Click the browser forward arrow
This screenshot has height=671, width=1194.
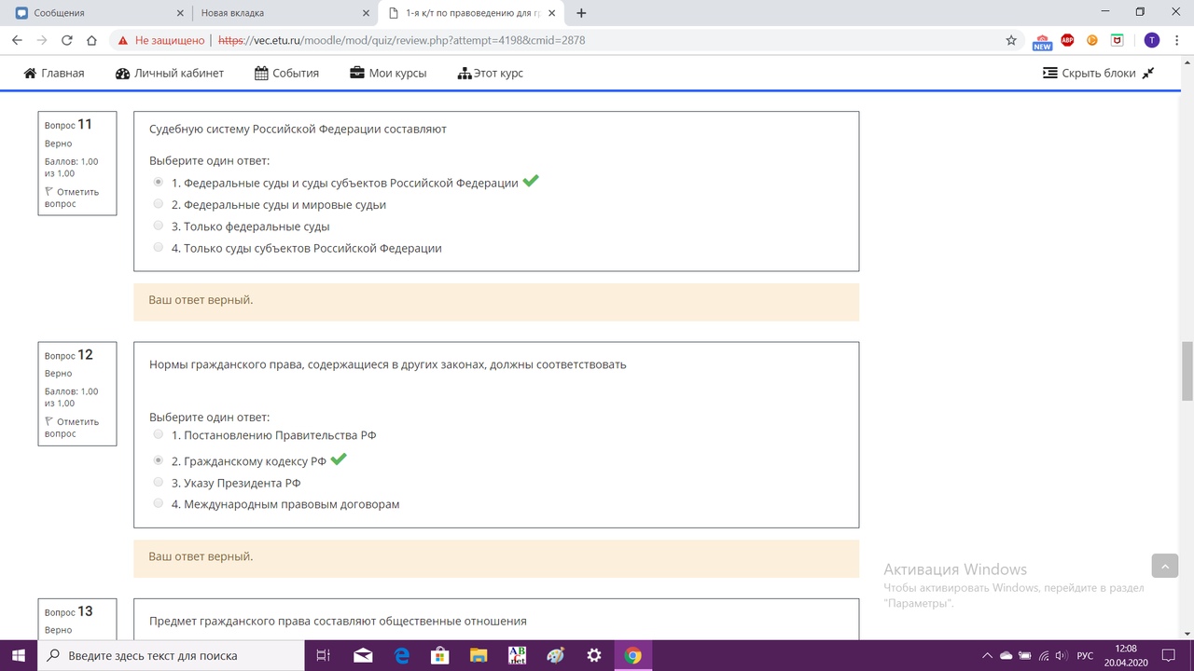pyautogui.click(x=41, y=40)
